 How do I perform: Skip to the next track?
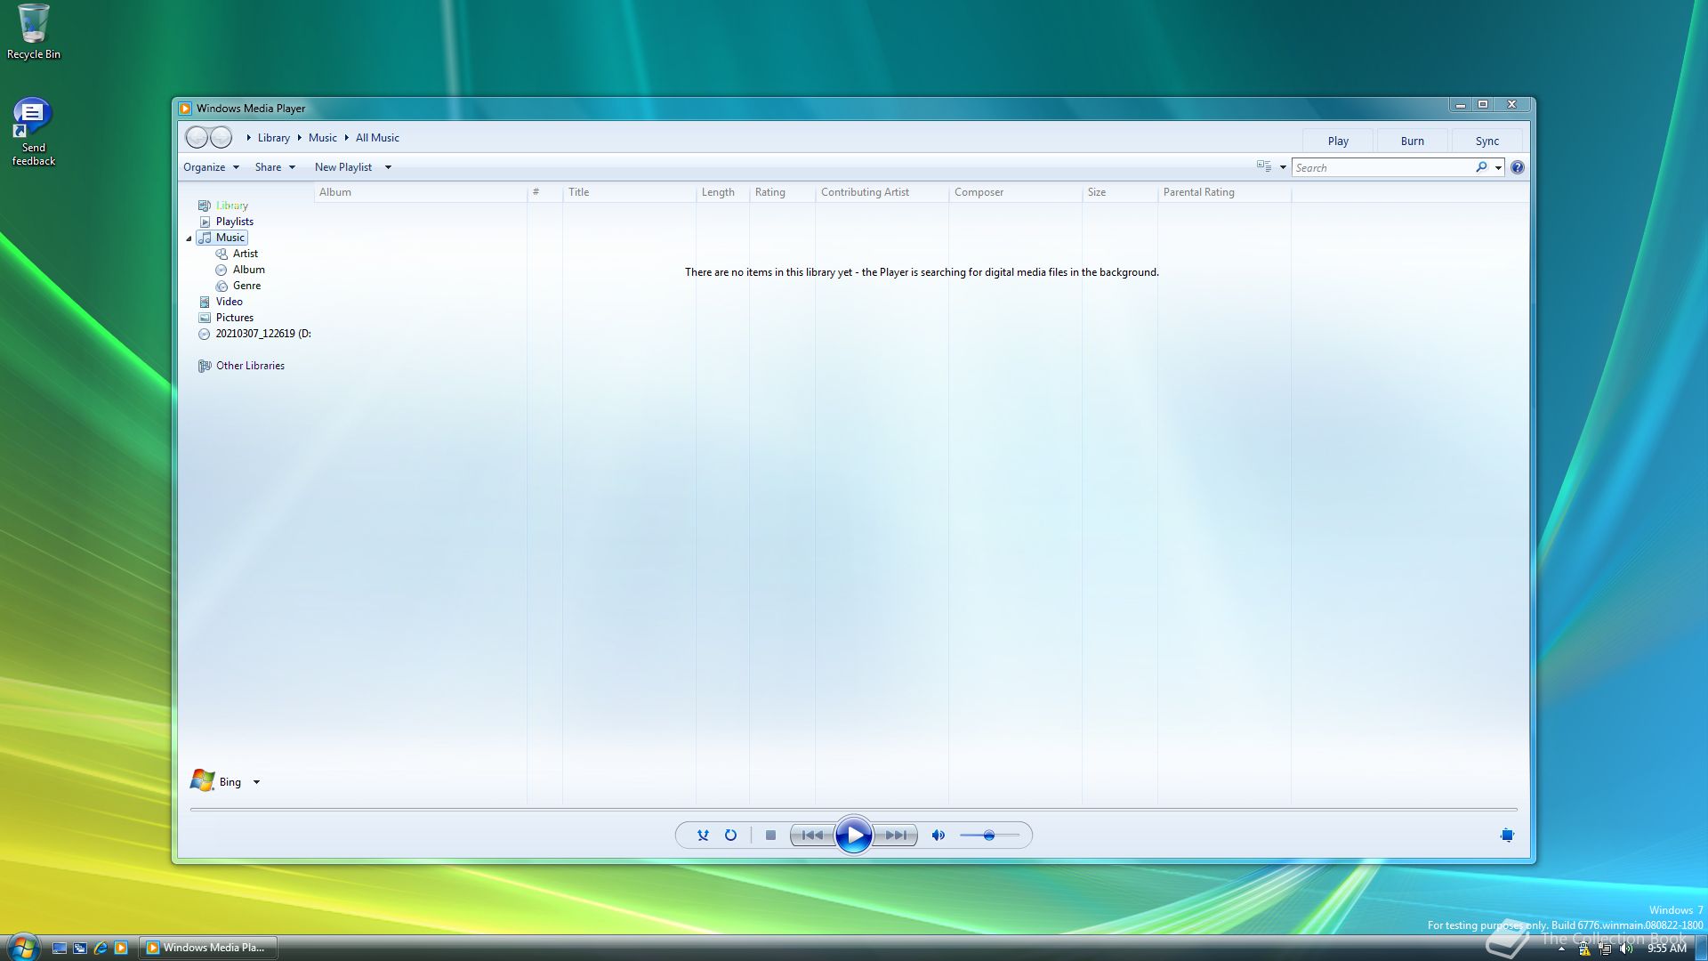(896, 836)
